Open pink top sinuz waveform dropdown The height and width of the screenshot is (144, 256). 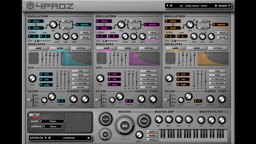104,21
